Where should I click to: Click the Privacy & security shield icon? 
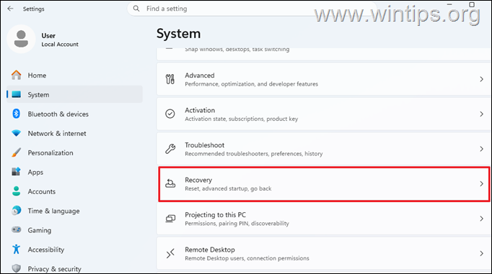coord(17,268)
